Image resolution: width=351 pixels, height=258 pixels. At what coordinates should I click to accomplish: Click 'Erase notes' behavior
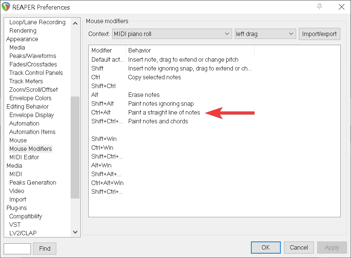(144, 95)
